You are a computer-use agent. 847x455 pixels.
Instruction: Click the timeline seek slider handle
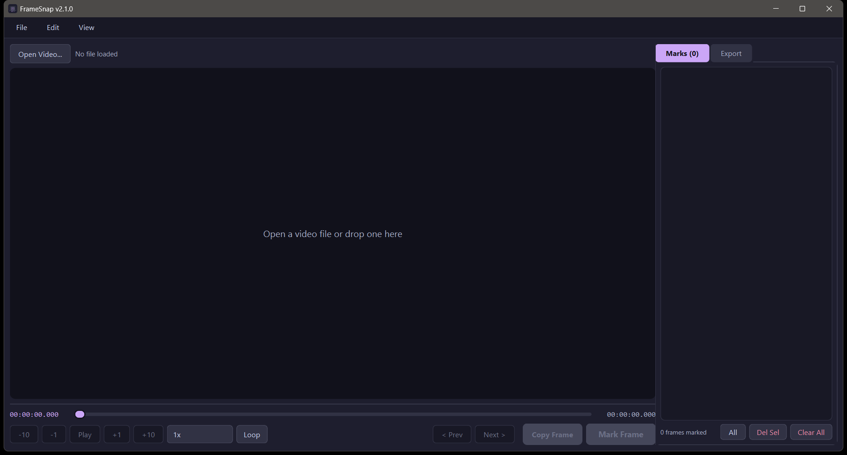click(x=80, y=414)
